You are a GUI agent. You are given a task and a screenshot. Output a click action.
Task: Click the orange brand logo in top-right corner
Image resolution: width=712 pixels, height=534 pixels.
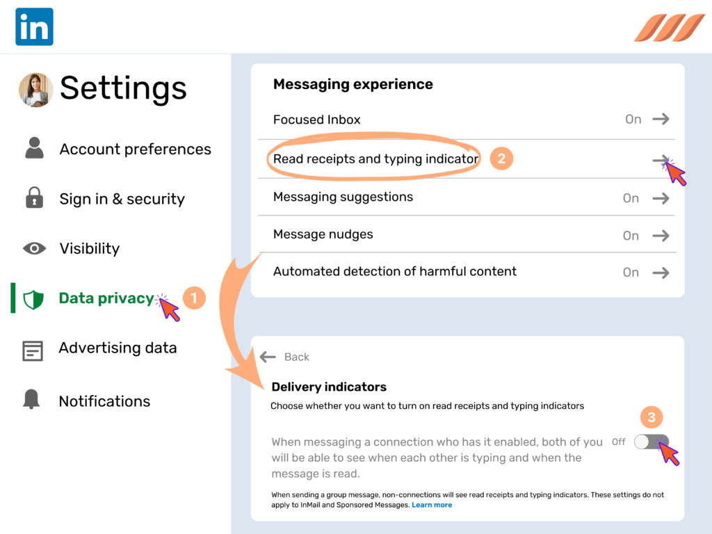[x=668, y=29]
